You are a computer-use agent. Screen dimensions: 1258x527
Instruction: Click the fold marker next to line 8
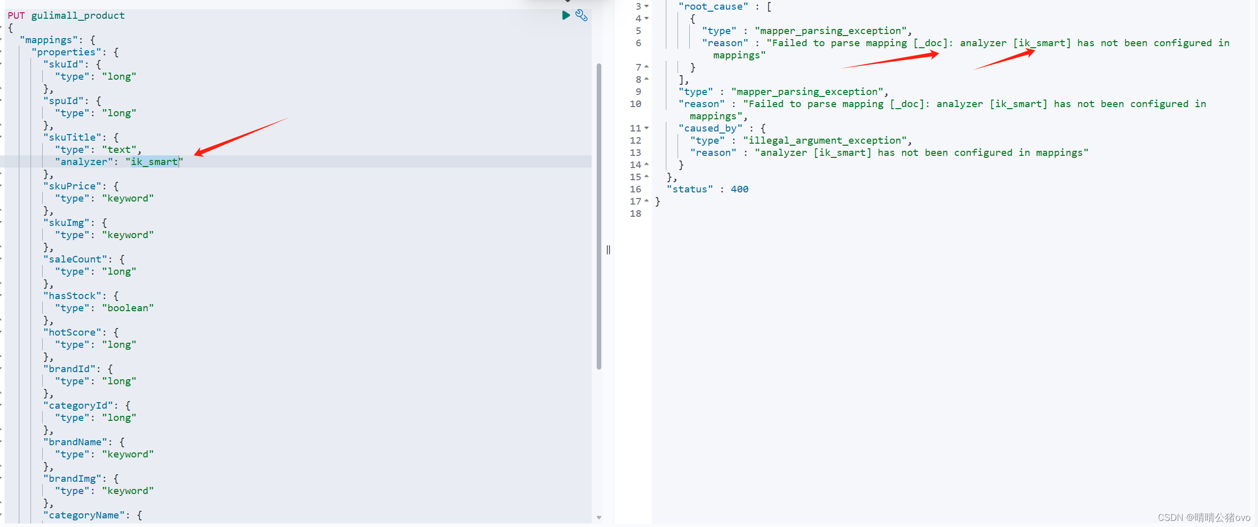tap(646, 79)
